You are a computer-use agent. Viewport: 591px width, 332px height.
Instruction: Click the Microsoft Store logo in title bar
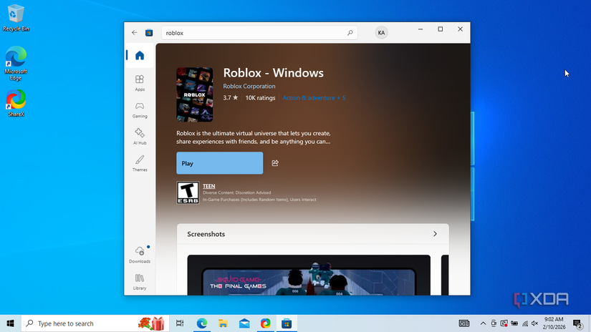(149, 33)
